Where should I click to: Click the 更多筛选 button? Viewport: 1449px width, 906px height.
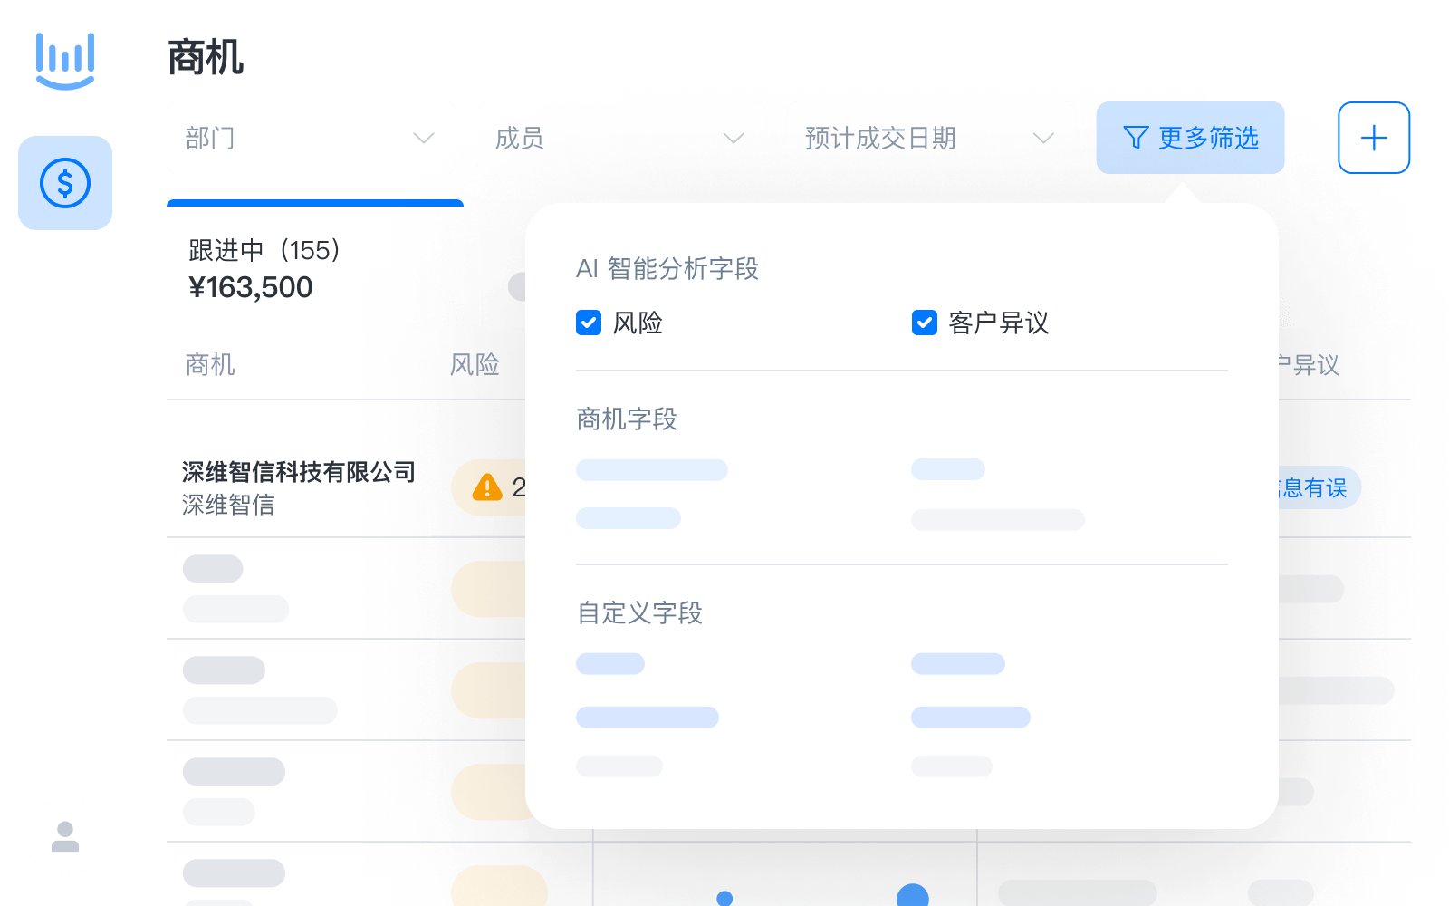click(1190, 138)
